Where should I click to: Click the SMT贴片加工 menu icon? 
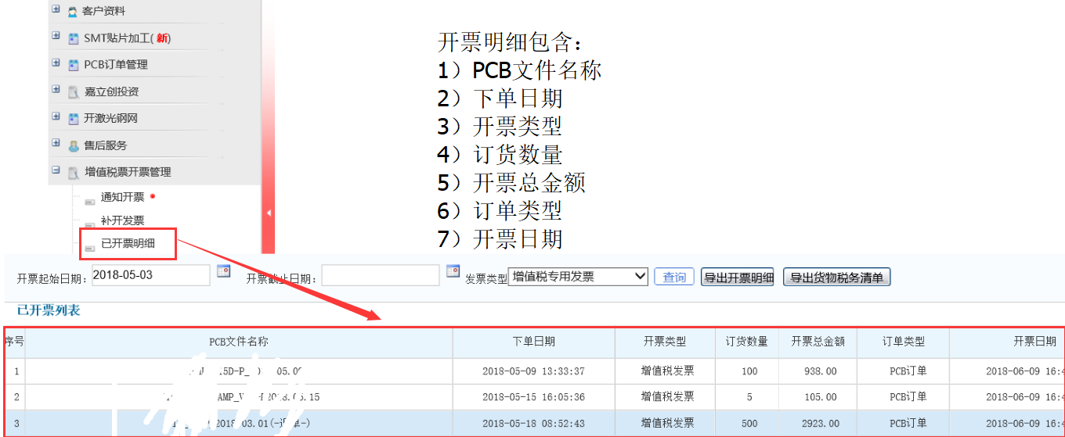pyautogui.click(x=73, y=38)
